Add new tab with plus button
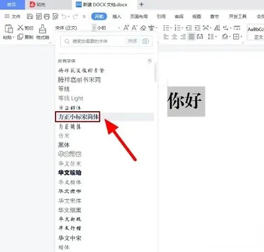This screenshot has width=264, height=252. coord(142,4)
